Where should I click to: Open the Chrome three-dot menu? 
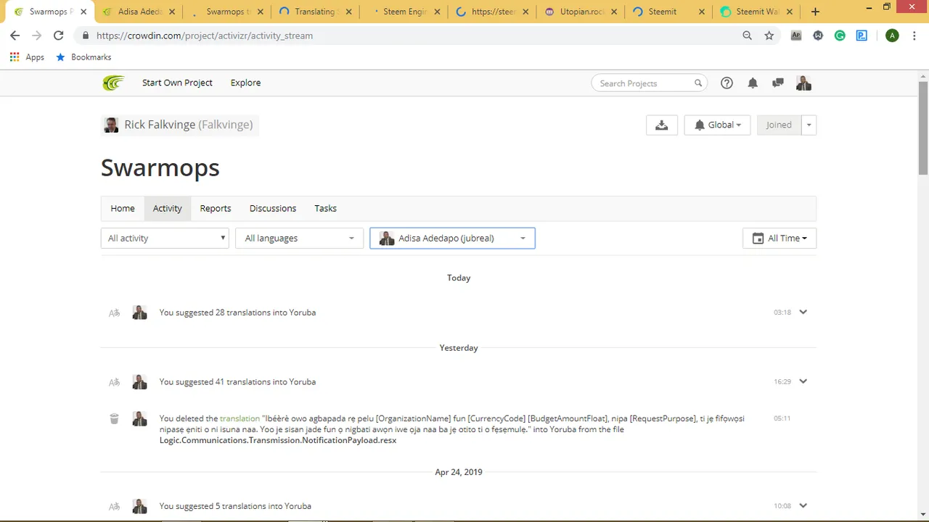914,36
